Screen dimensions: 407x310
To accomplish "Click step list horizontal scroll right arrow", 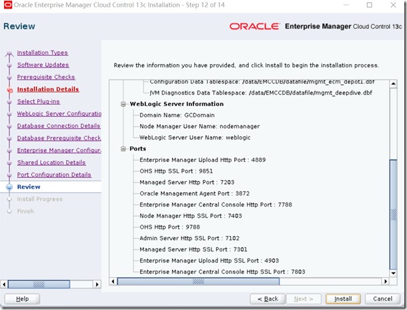I will [97, 284].
